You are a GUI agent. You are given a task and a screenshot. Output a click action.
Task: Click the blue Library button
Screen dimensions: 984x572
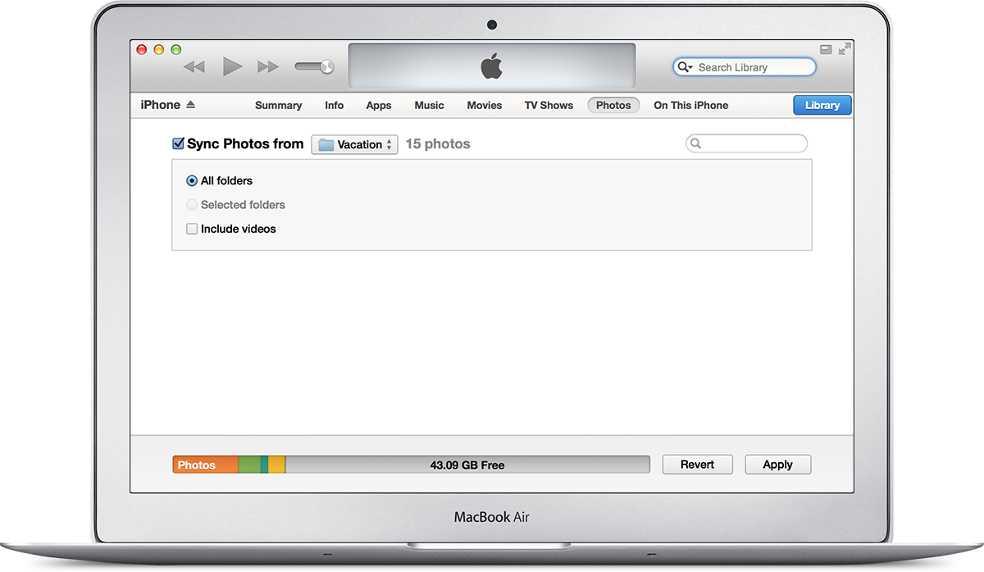tap(822, 105)
